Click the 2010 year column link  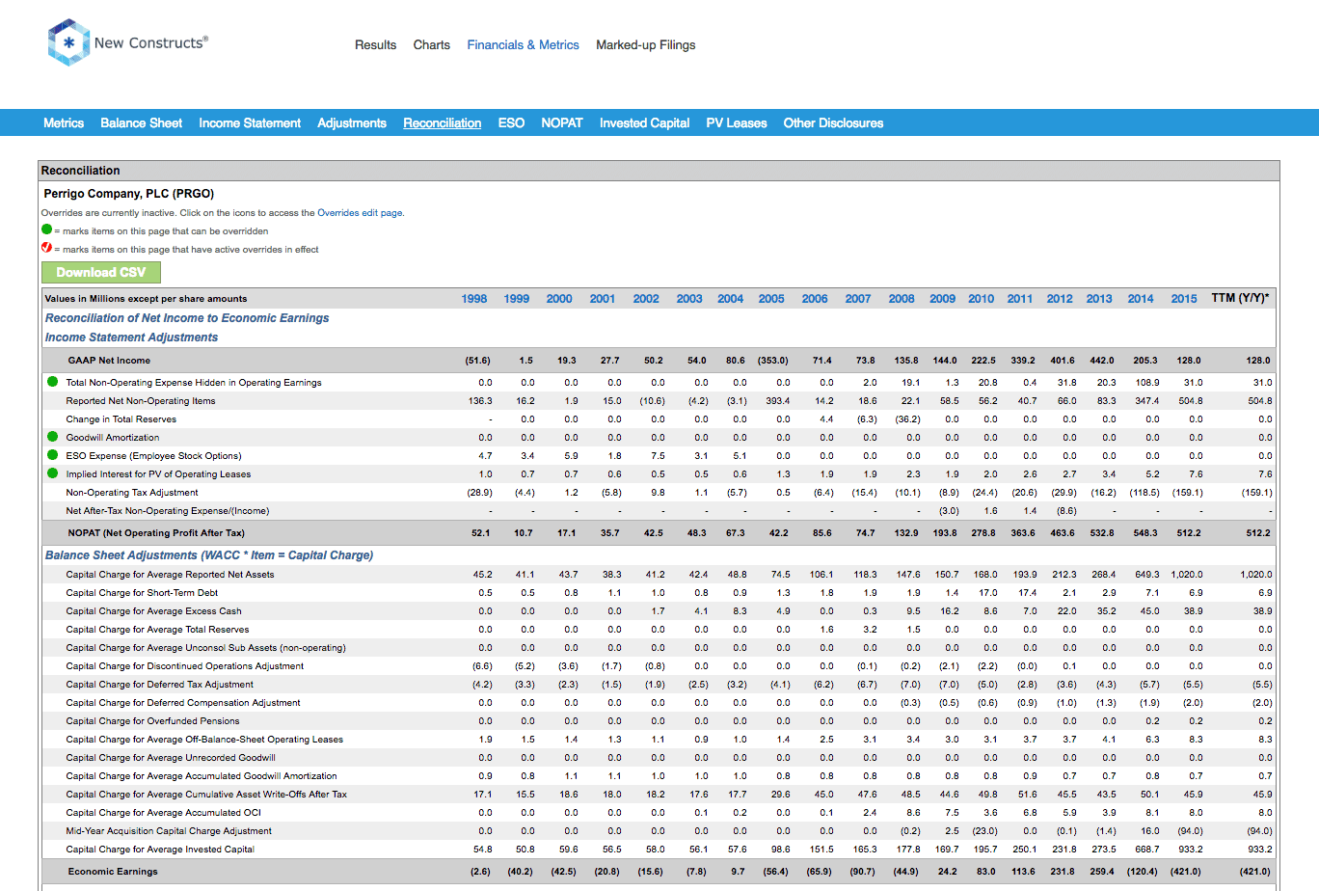(x=982, y=299)
